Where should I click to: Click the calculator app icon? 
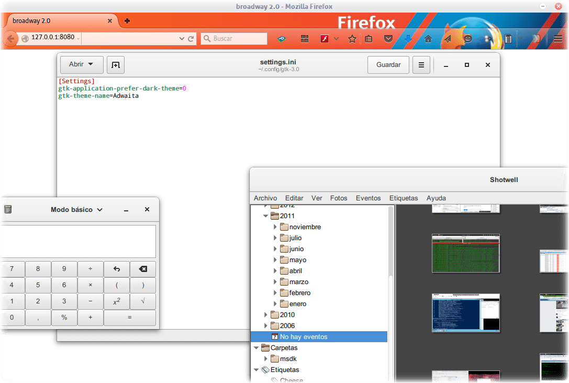coord(8,209)
